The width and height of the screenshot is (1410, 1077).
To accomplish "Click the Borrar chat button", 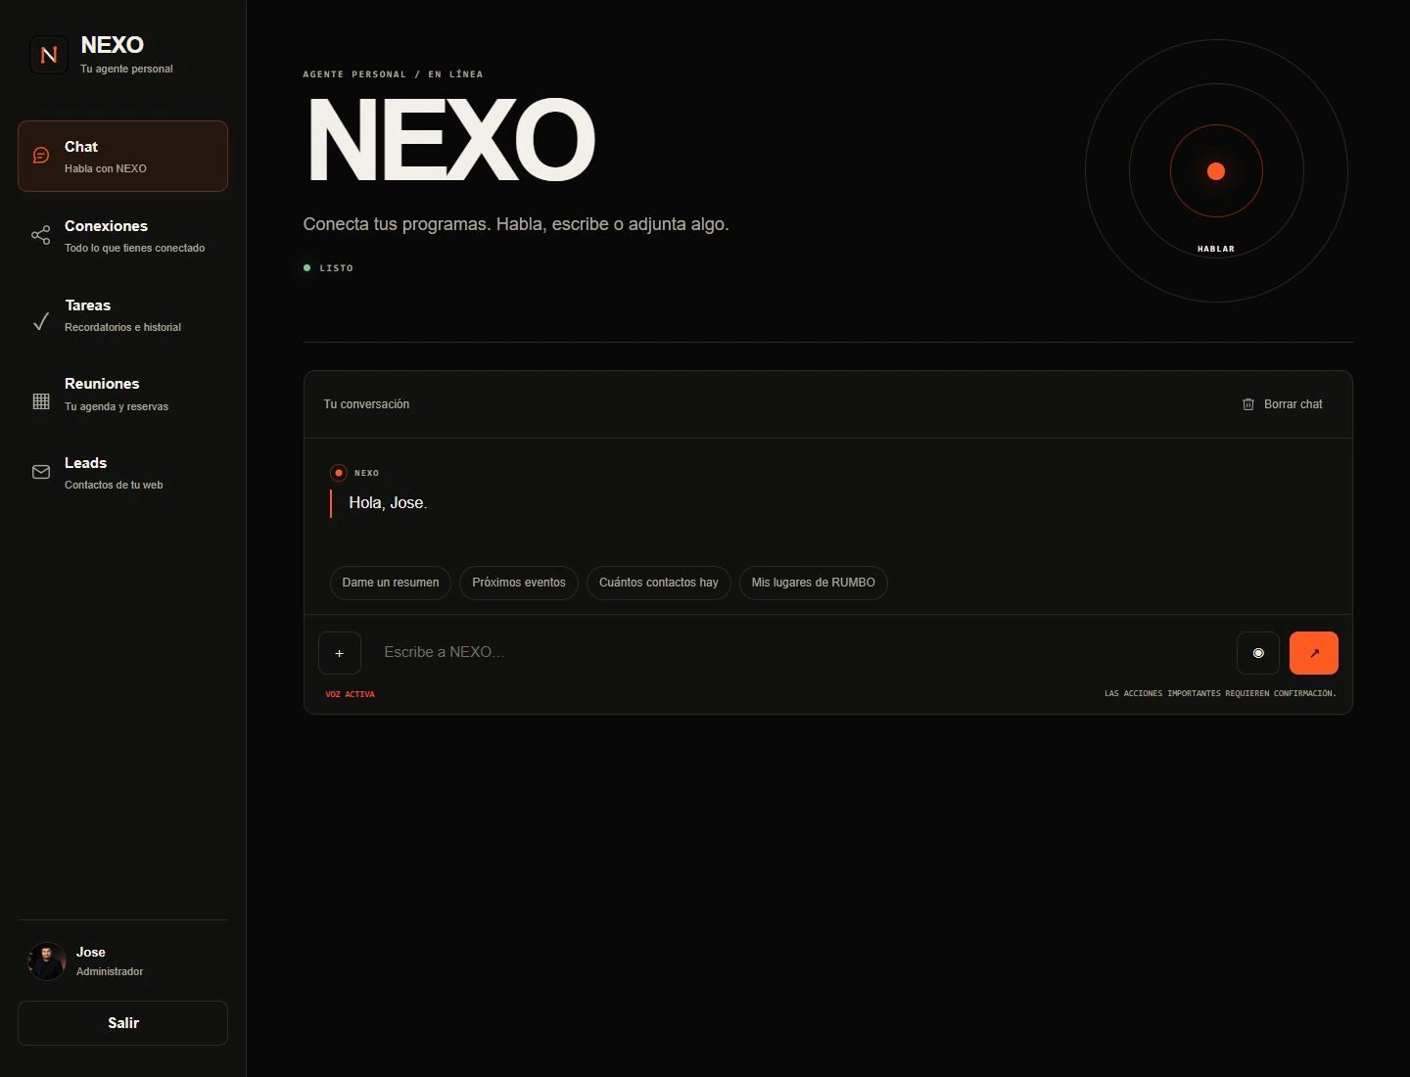I will (x=1283, y=404).
